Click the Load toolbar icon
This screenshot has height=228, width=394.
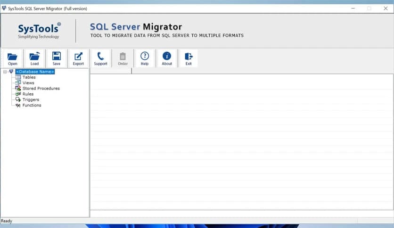(x=34, y=58)
